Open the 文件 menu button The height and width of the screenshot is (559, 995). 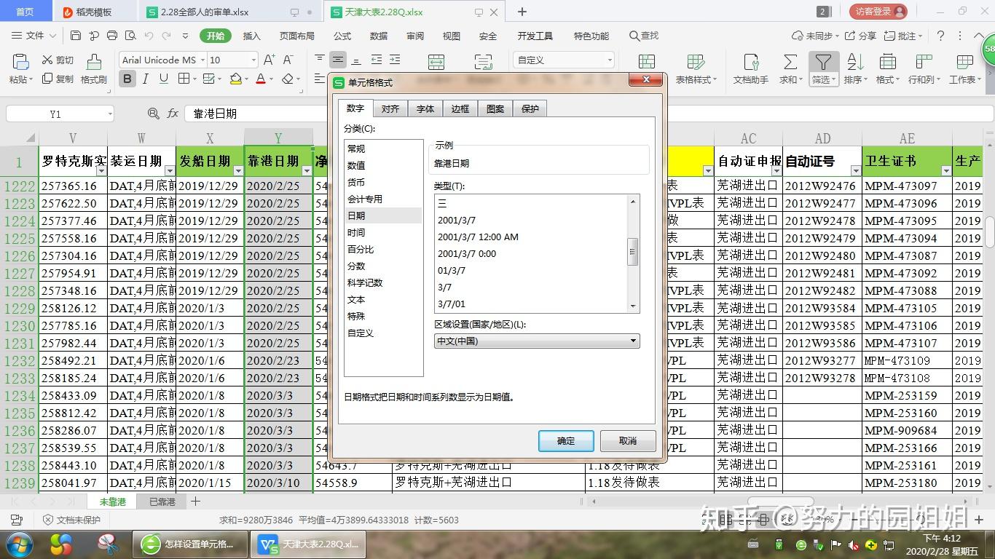point(34,36)
